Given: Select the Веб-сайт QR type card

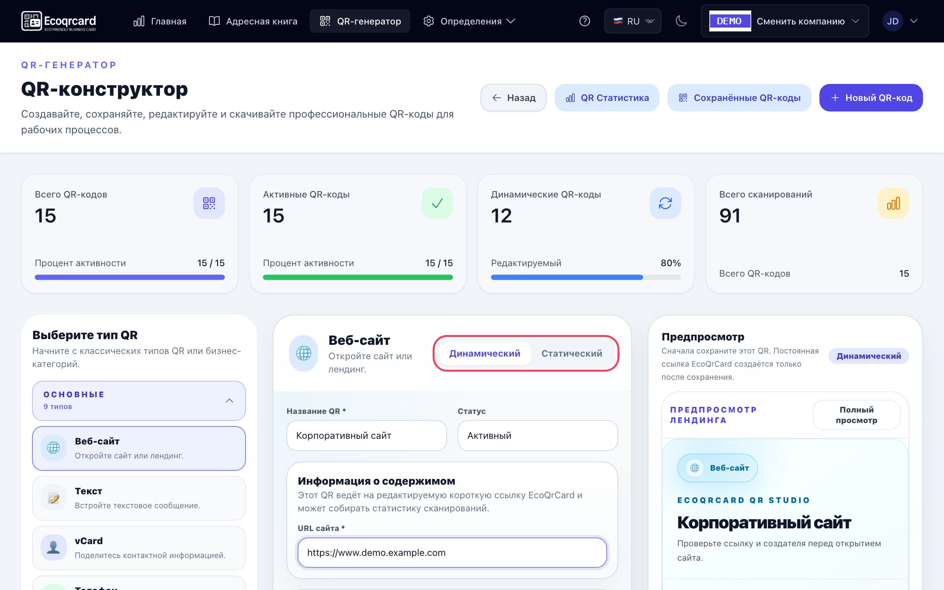Looking at the screenshot, I should pyautogui.click(x=139, y=448).
